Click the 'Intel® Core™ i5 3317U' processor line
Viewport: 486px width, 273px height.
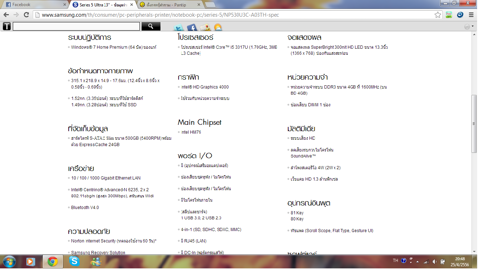coord(229,50)
